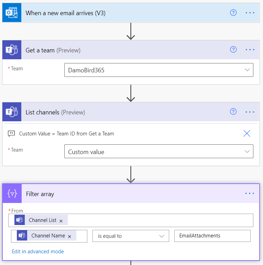Click the Teams icon on List channels
263x265 pixels.
(12, 112)
